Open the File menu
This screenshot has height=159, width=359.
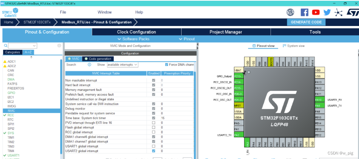pyautogui.click(x=63, y=12)
